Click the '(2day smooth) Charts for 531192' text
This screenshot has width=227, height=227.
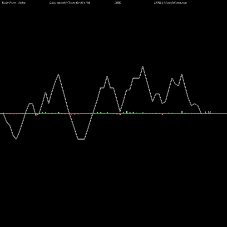[69, 3]
